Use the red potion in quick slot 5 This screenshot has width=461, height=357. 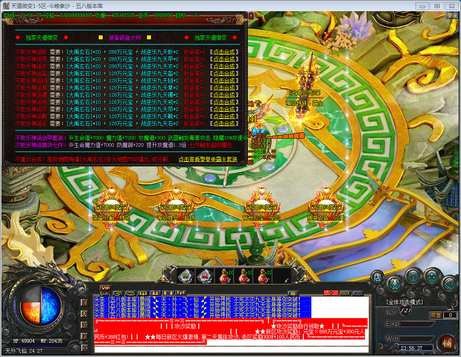click(x=264, y=276)
